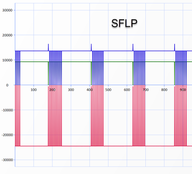Screen dimensions: 192x174
Task: Click the 800 x-axis label
Action: [x=164, y=90]
